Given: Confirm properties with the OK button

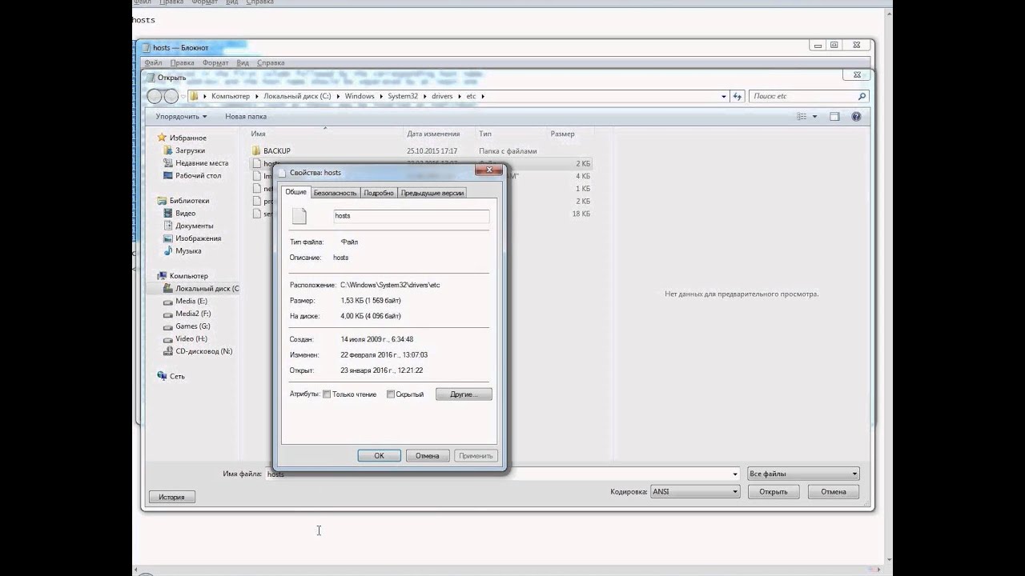Looking at the screenshot, I should click(379, 455).
